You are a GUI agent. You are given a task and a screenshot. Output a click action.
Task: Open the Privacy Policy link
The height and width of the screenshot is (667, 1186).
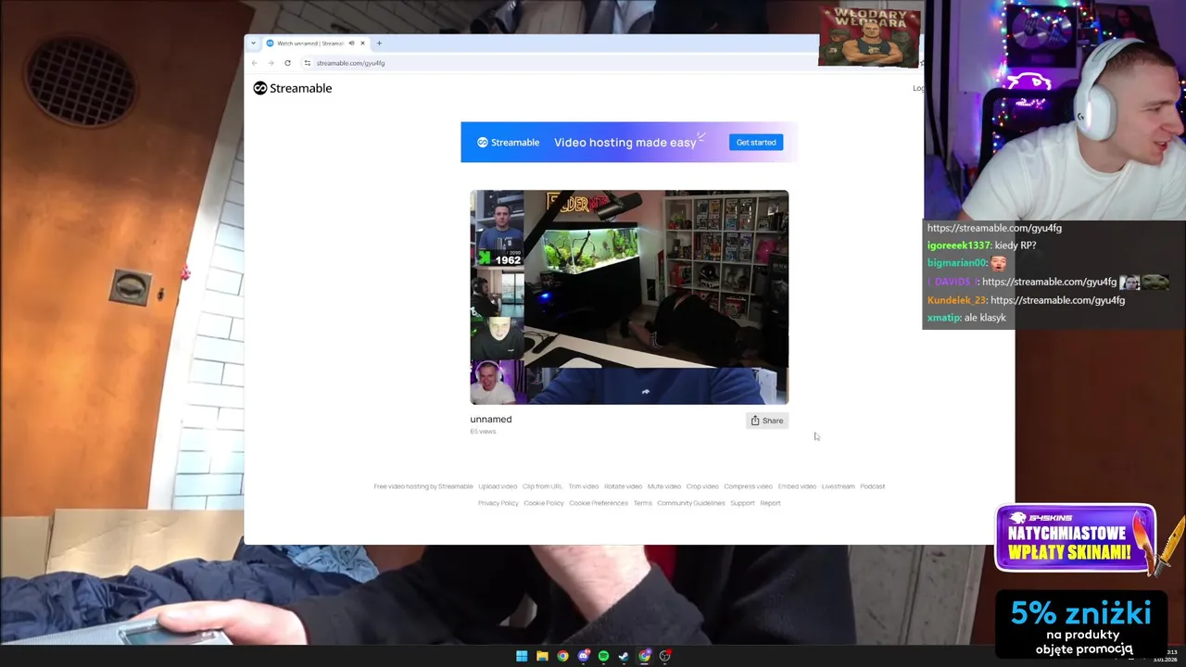tap(498, 503)
